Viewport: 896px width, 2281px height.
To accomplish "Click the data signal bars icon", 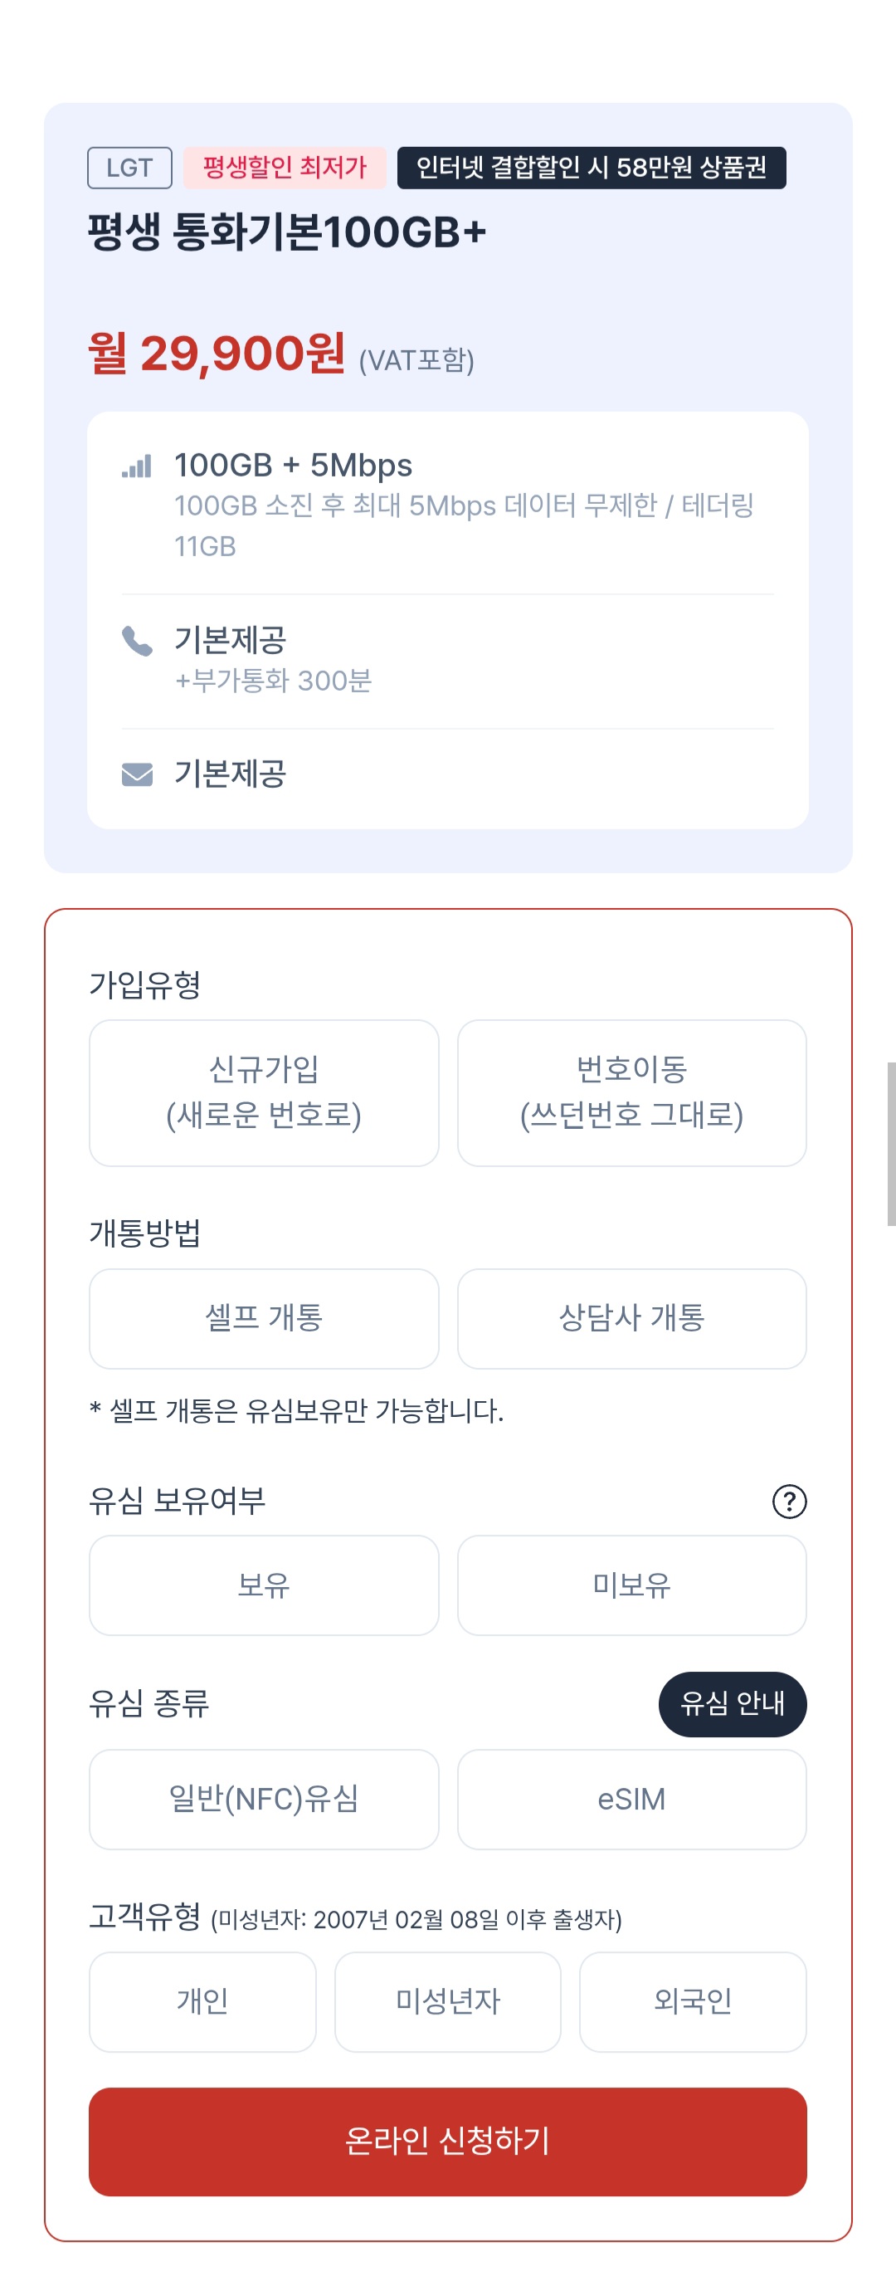I will pyautogui.click(x=137, y=466).
